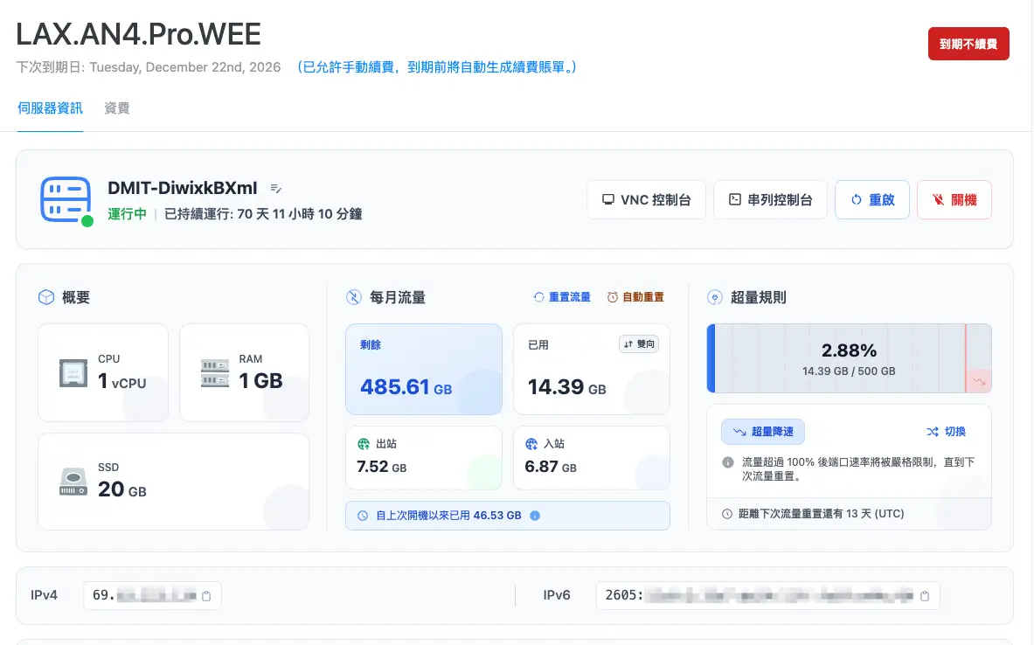
Task: Copy the IPv4 address with clipboard icon
Action: [x=206, y=595]
